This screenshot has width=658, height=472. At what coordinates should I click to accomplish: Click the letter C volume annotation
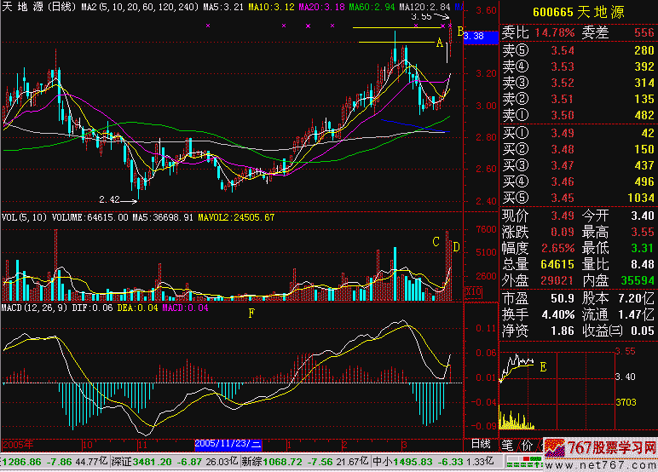click(x=436, y=242)
